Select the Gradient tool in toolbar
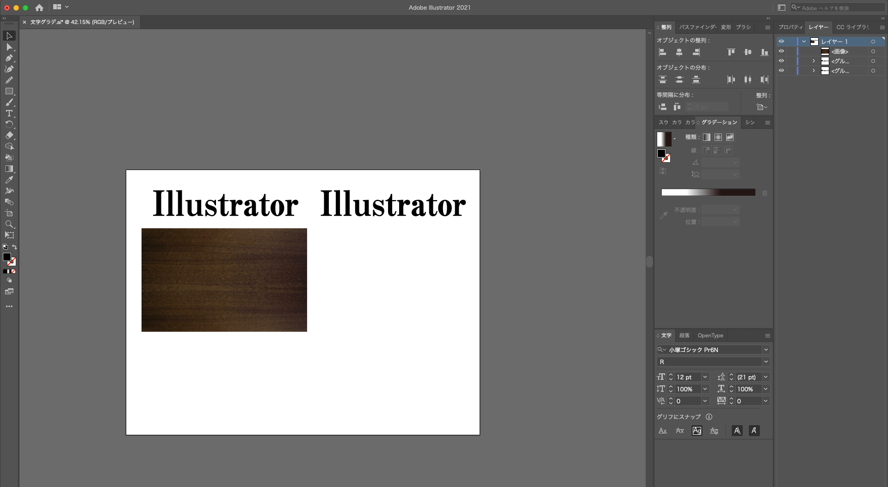This screenshot has height=487, width=888. (x=9, y=169)
